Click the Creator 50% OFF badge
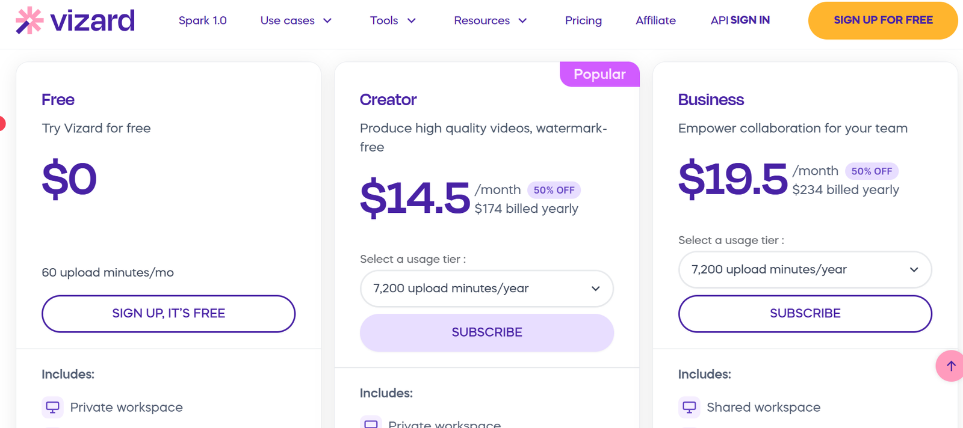The height and width of the screenshot is (428, 963). pos(554,190)
